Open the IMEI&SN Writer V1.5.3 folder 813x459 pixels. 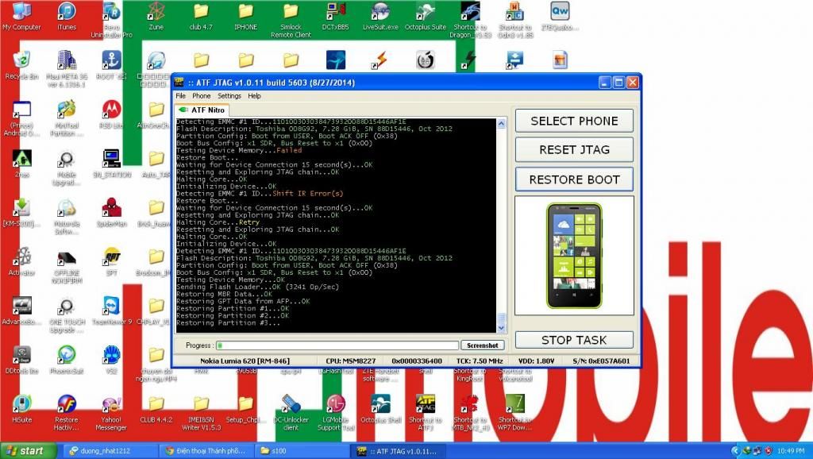tap(201, 412)
